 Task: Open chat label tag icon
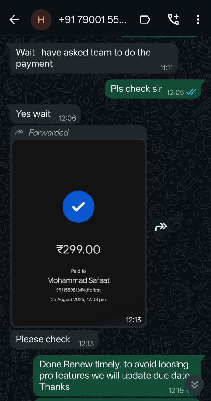click(x=145, y=20)
